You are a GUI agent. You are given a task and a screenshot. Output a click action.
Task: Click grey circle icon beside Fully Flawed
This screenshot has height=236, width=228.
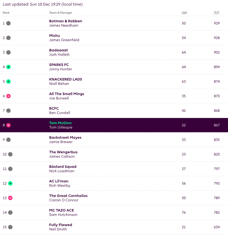[10, 227]
